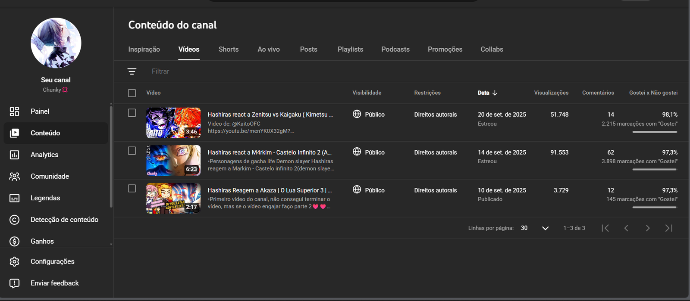The height and width of the screenshot is (301, 690).
Task: Click the Ganhos dollar icon
Action: pos(15,242)
